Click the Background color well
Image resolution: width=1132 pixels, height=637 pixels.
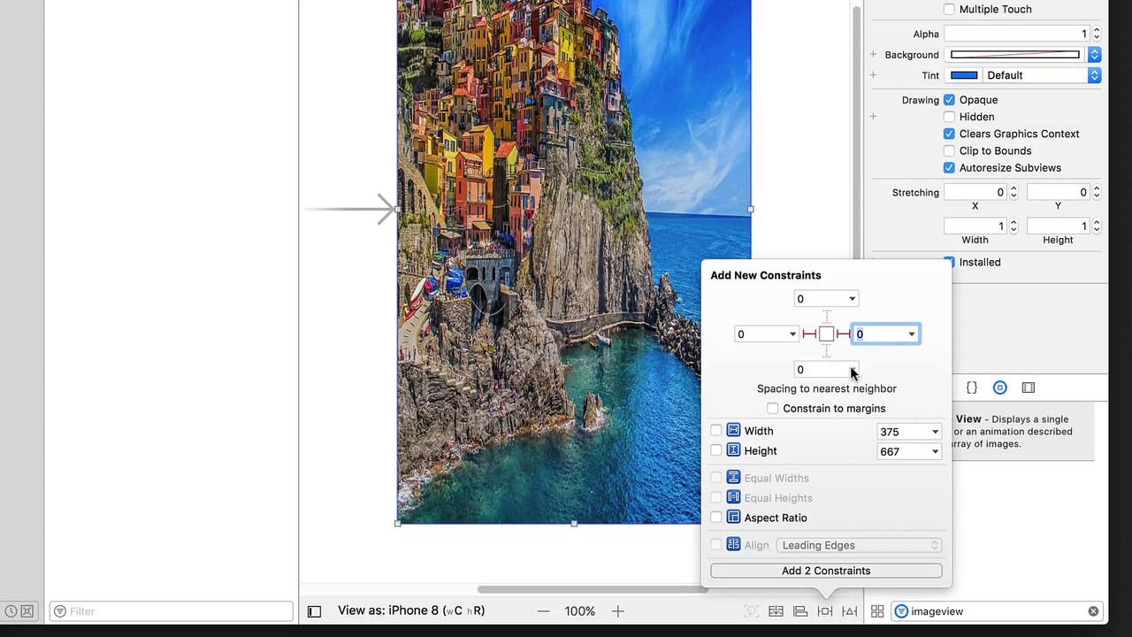[1015, 55]
